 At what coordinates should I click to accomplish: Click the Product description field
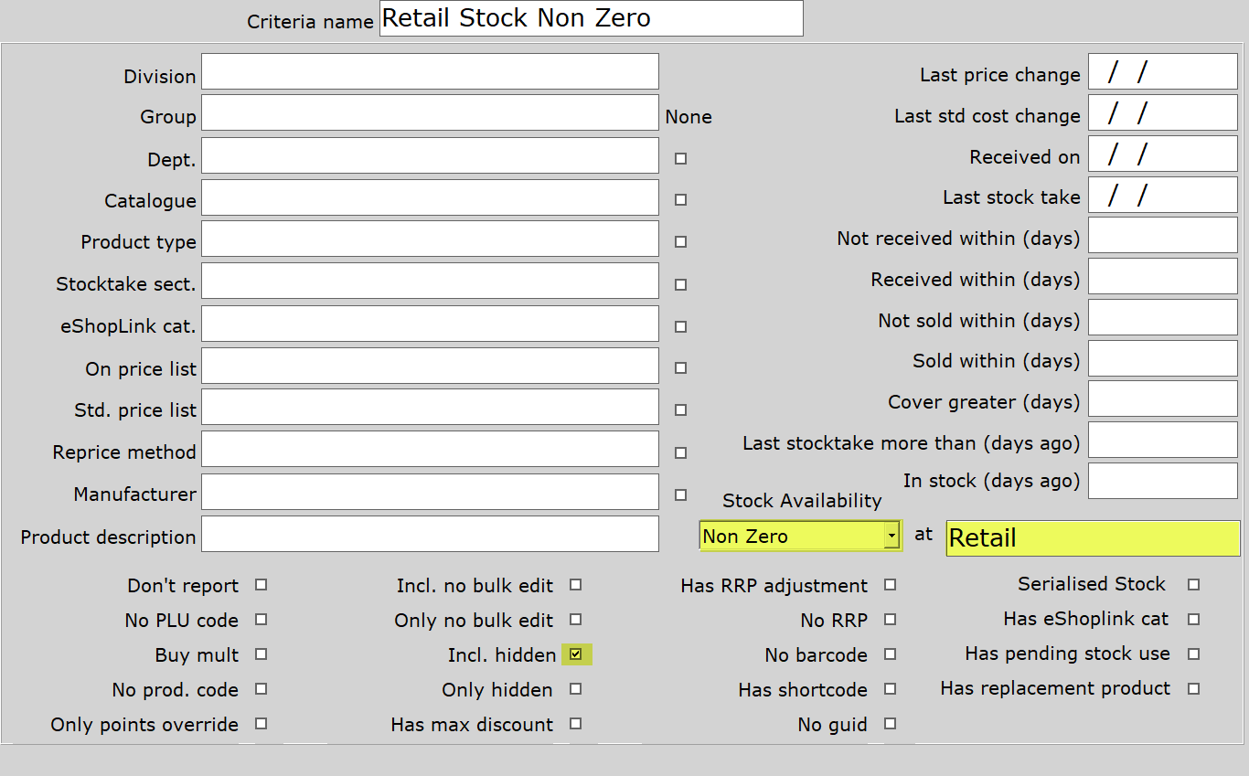(430, 534)
